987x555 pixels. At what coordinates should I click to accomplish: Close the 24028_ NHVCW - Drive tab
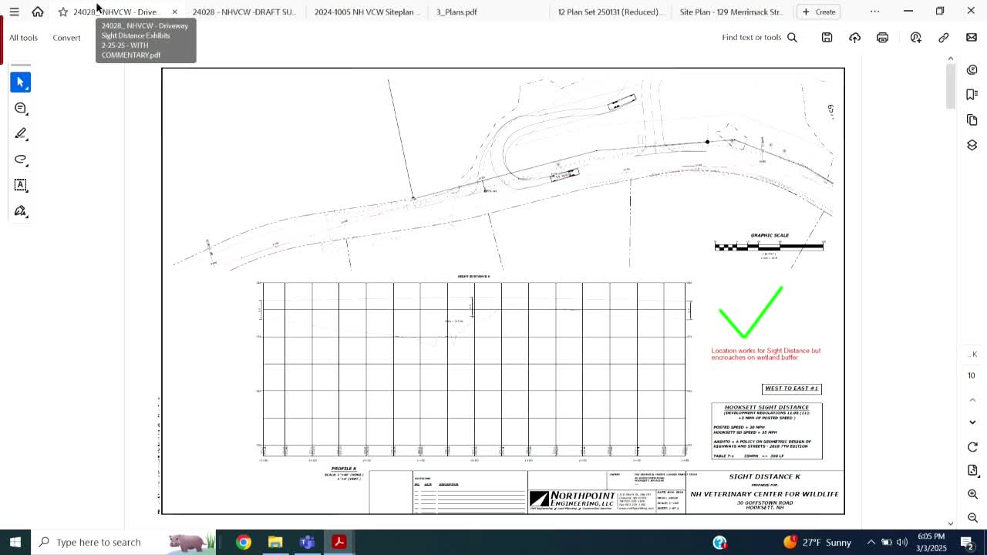(174, 12)
